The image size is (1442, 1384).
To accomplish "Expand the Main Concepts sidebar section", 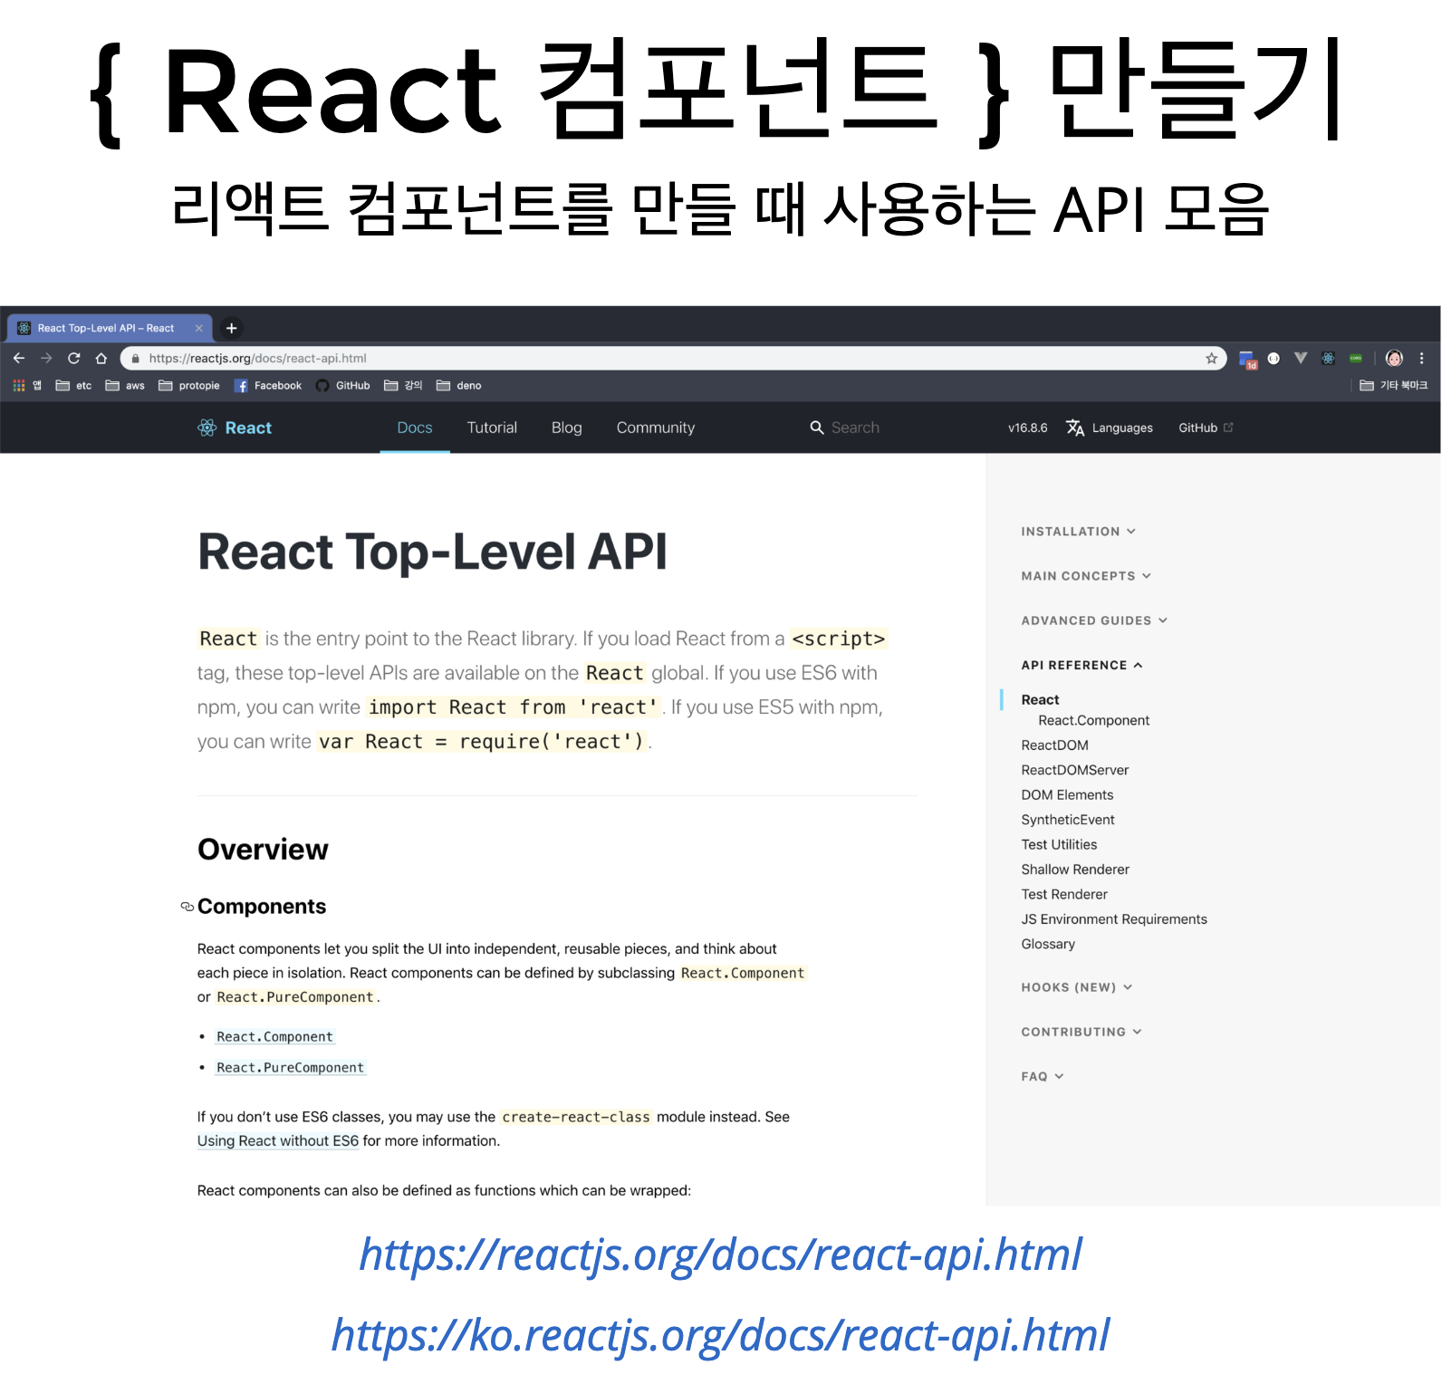I will pyautogui.click(x=1086, y=576).
